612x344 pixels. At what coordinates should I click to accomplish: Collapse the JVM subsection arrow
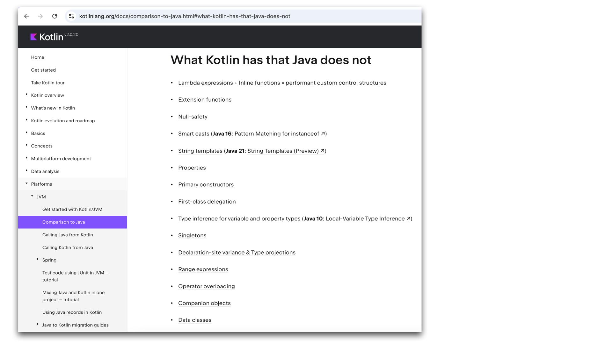click(32, 196)
